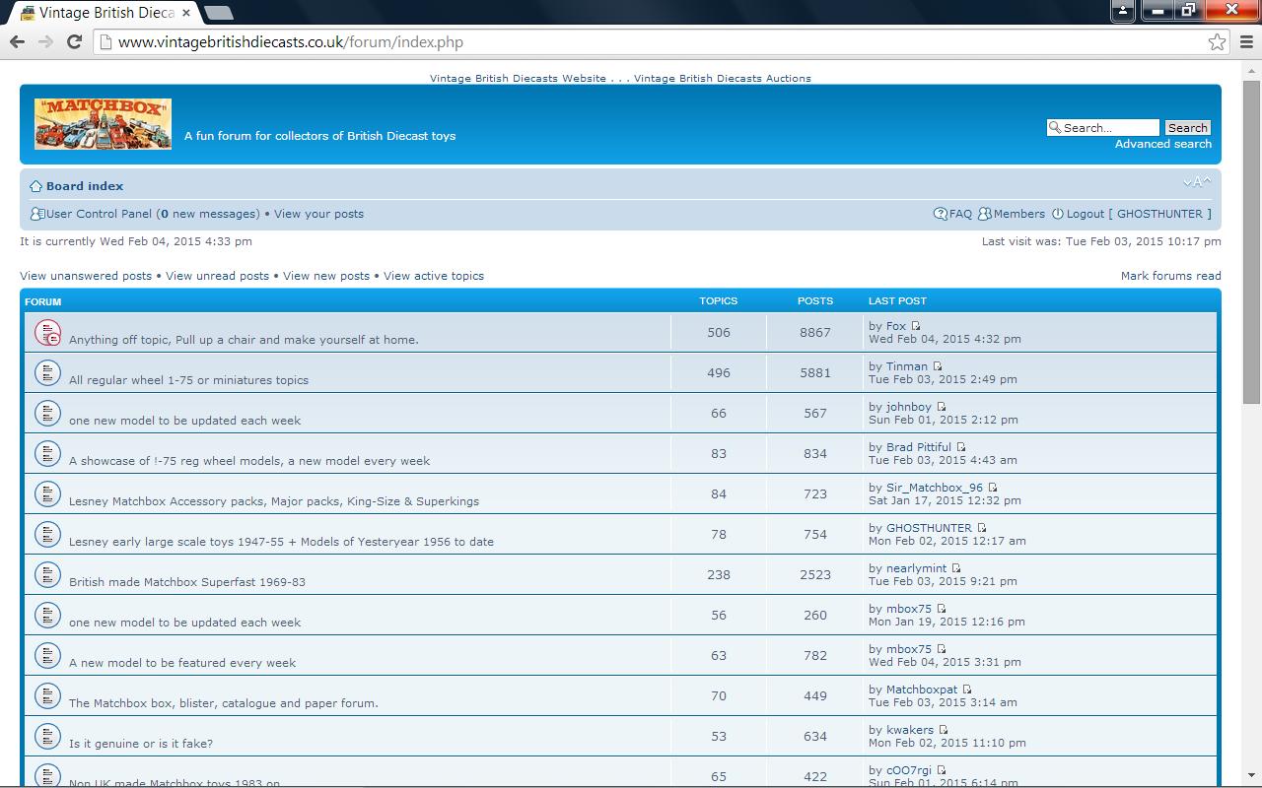
Task: Click the Board index home icon
Action: [35, 186]
